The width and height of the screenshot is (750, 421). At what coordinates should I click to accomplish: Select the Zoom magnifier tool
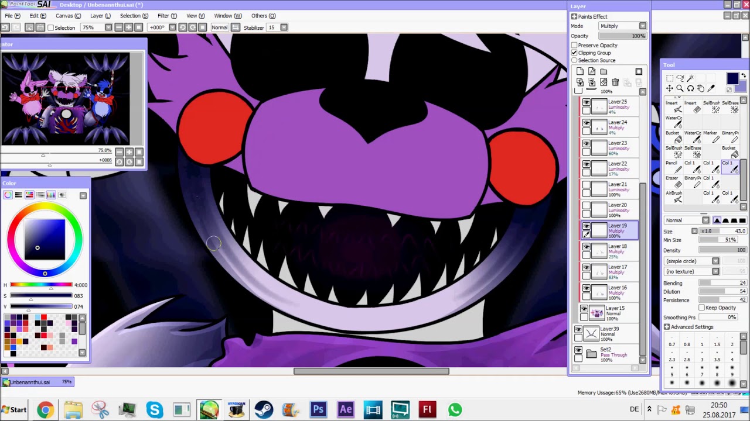(x=680, y=88)
